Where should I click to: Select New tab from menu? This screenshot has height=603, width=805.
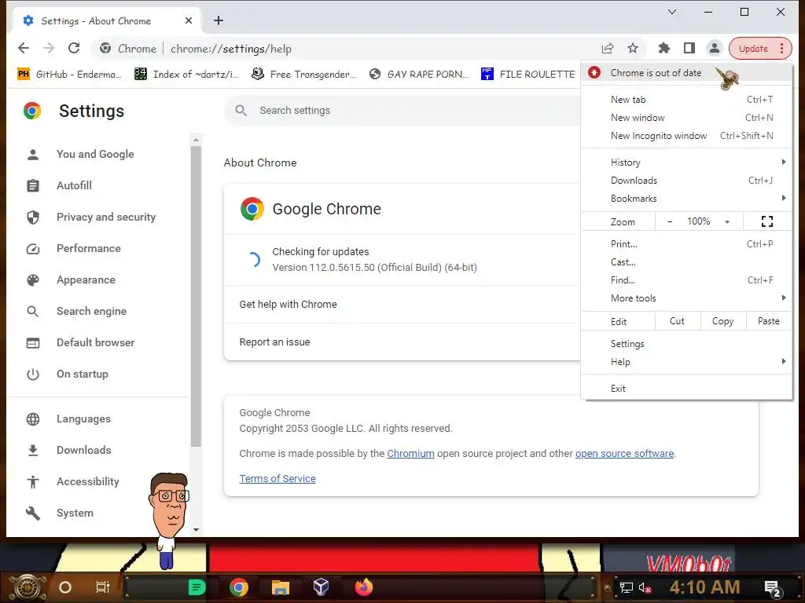click(x=687, y=100)
